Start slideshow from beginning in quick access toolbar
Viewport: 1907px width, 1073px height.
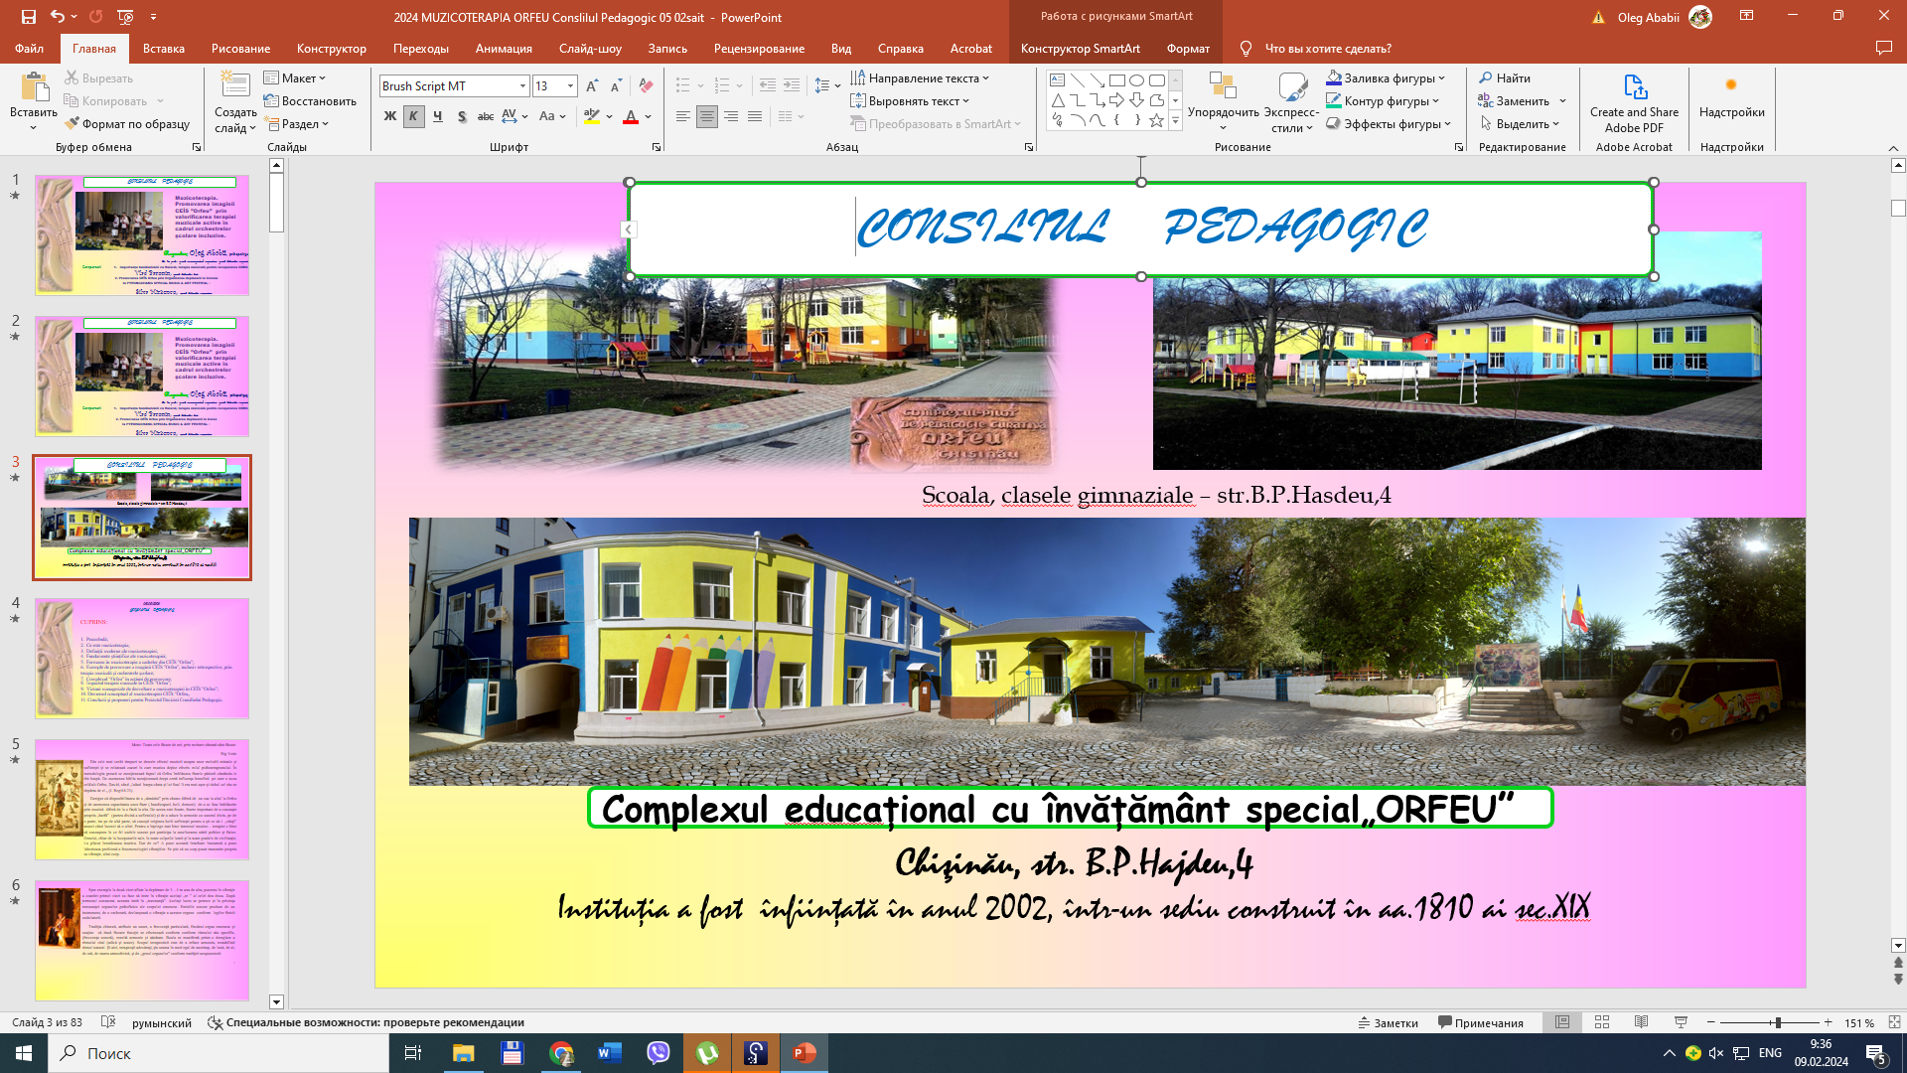(x=125, y=17)
